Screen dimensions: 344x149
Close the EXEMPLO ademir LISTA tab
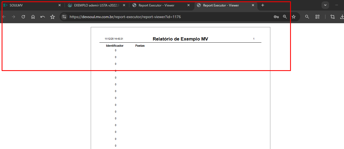pyautogui.click(x=124, y=5)
